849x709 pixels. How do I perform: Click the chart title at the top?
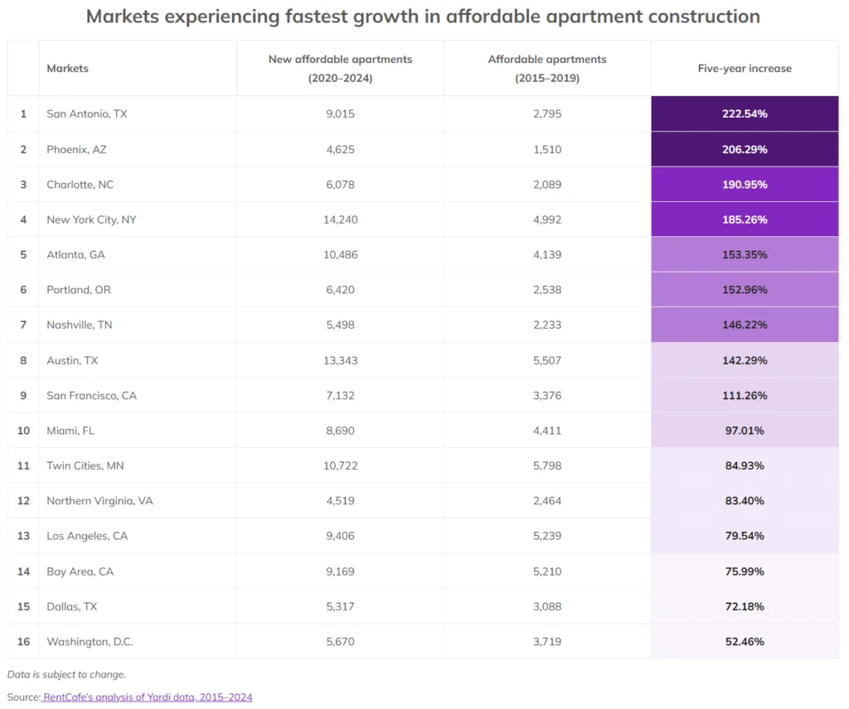[x=424, y=16]
